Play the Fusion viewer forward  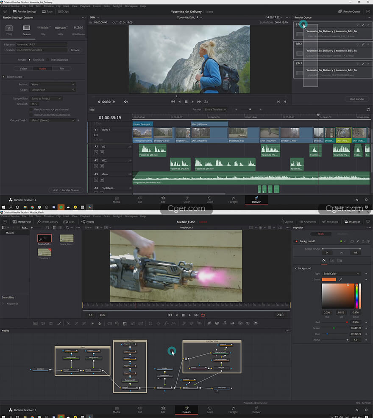click(189, 315)
